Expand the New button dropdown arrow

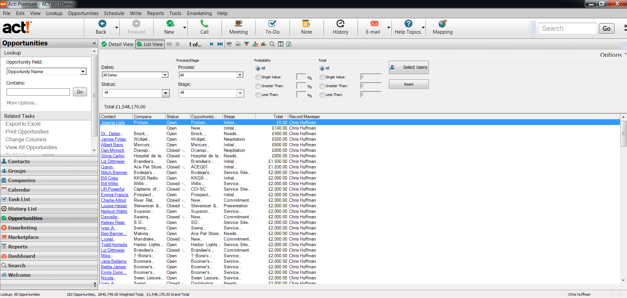pyautogui.click(x=185, y=27)
